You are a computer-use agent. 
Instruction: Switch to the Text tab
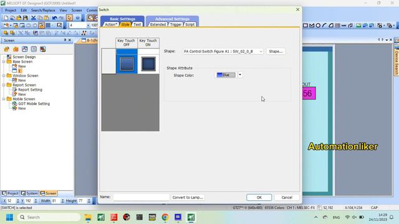pos(137,24)
